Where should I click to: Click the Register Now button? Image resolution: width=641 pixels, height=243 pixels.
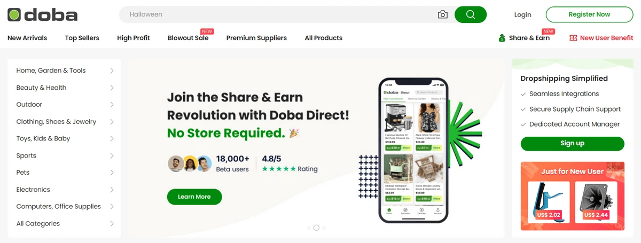(589, 14)
